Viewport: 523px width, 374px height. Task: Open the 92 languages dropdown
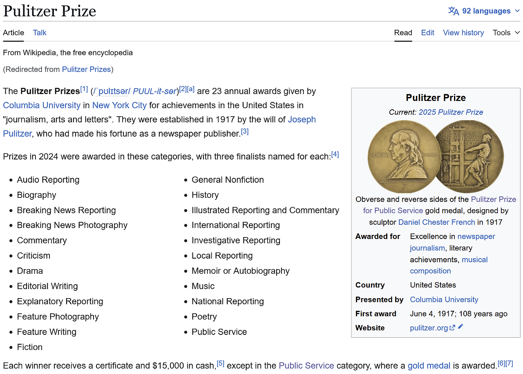click(484, 11)
